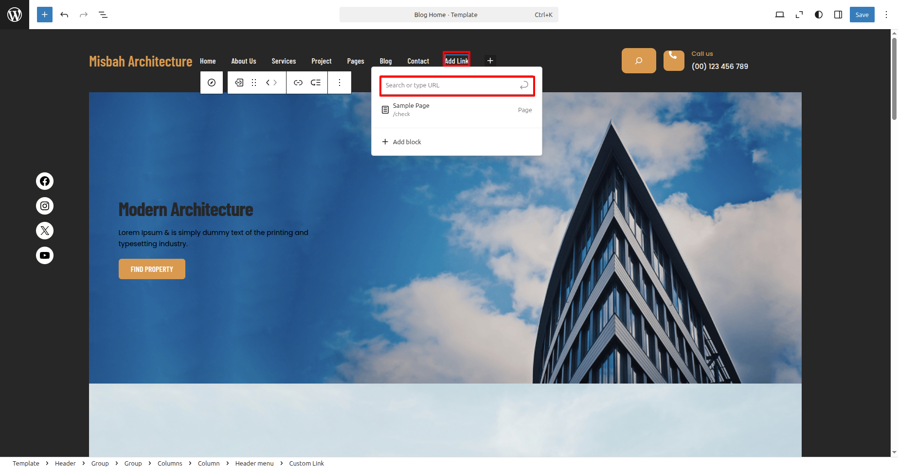
Task: Click the YouTube social icon
Action: 45,255
